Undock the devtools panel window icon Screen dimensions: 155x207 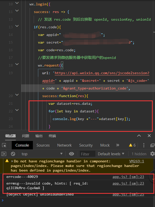click(x=152, y=145)
